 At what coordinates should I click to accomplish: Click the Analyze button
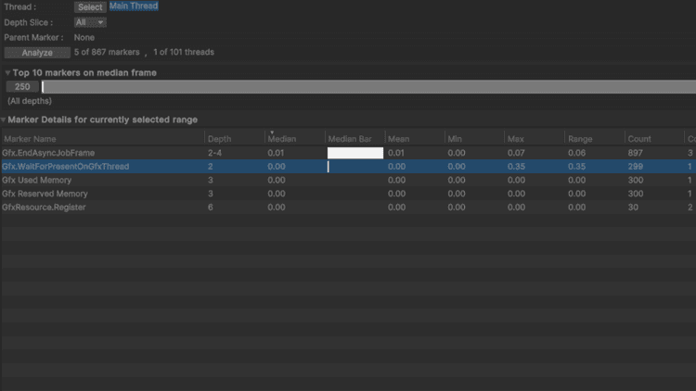click(37, 52)
